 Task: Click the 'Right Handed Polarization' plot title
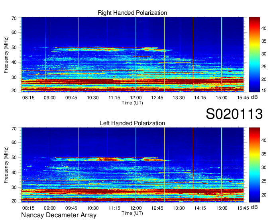point(132,13)
